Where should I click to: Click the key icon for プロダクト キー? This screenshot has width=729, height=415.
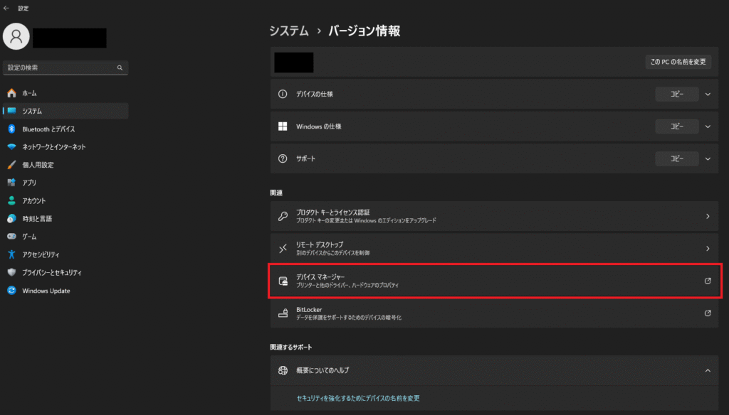(283, 216)
